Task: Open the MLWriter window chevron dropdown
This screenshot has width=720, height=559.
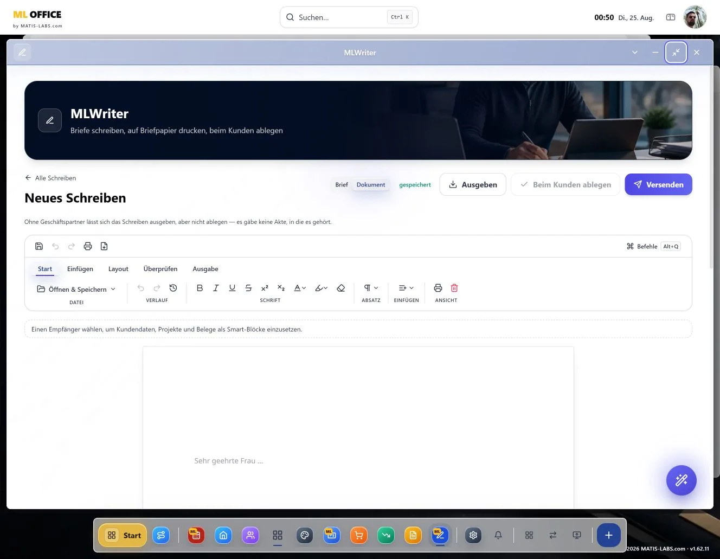Action: click(635, 53)
